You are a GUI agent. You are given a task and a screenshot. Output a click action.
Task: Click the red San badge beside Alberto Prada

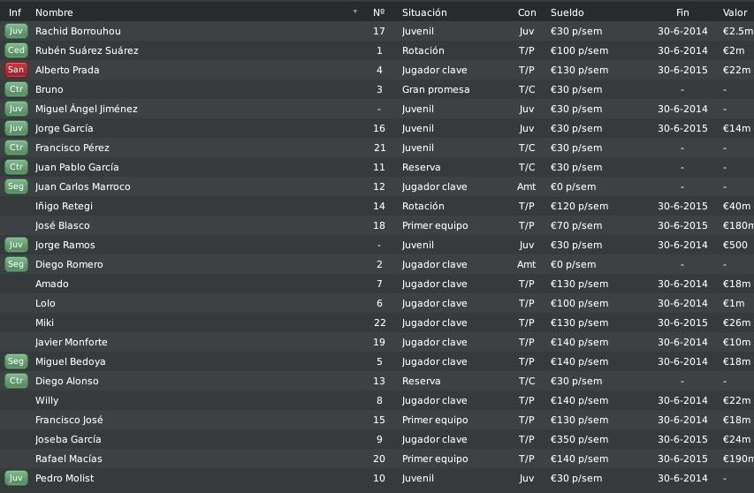(x=16, y=70)
